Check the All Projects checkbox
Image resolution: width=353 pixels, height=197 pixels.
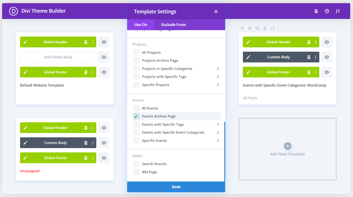click(x=136, y=52)
